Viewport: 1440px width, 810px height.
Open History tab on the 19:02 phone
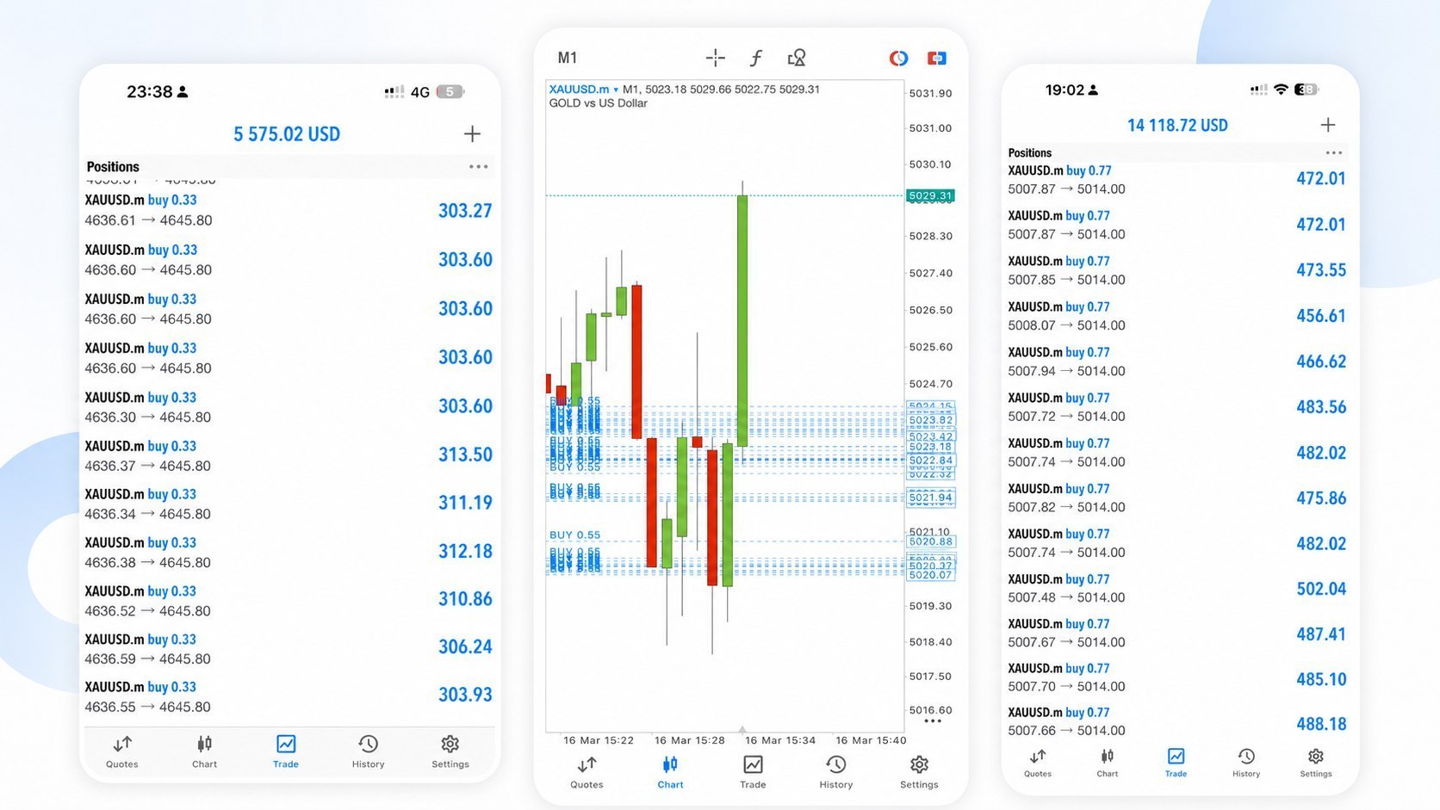(x=1246, y=763)
